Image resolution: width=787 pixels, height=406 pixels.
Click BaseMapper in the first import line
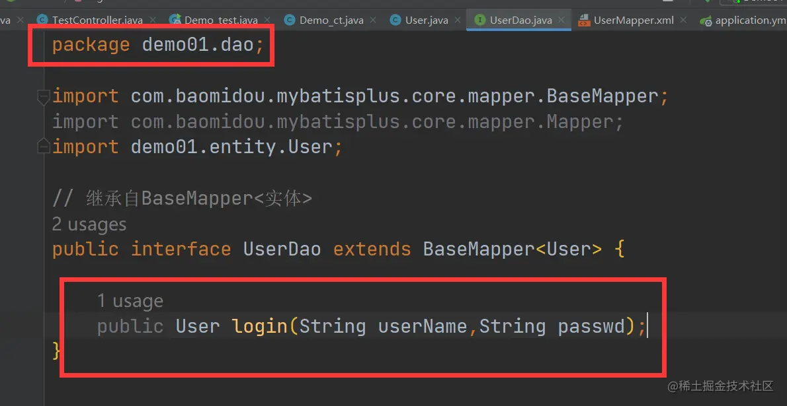click(x=602, y=96)
